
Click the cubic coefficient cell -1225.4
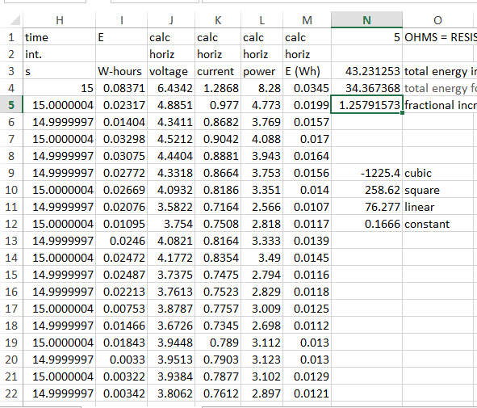[366, 173]
